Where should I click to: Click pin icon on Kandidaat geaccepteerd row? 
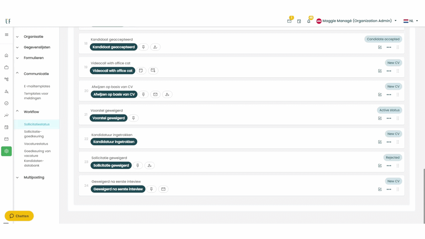point(143,47)
